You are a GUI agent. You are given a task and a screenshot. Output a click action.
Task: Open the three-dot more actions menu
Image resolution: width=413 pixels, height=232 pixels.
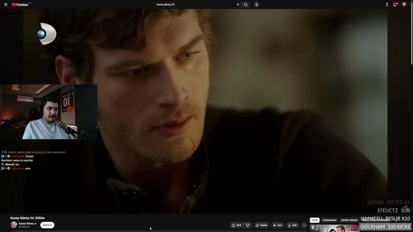(304, 225)
